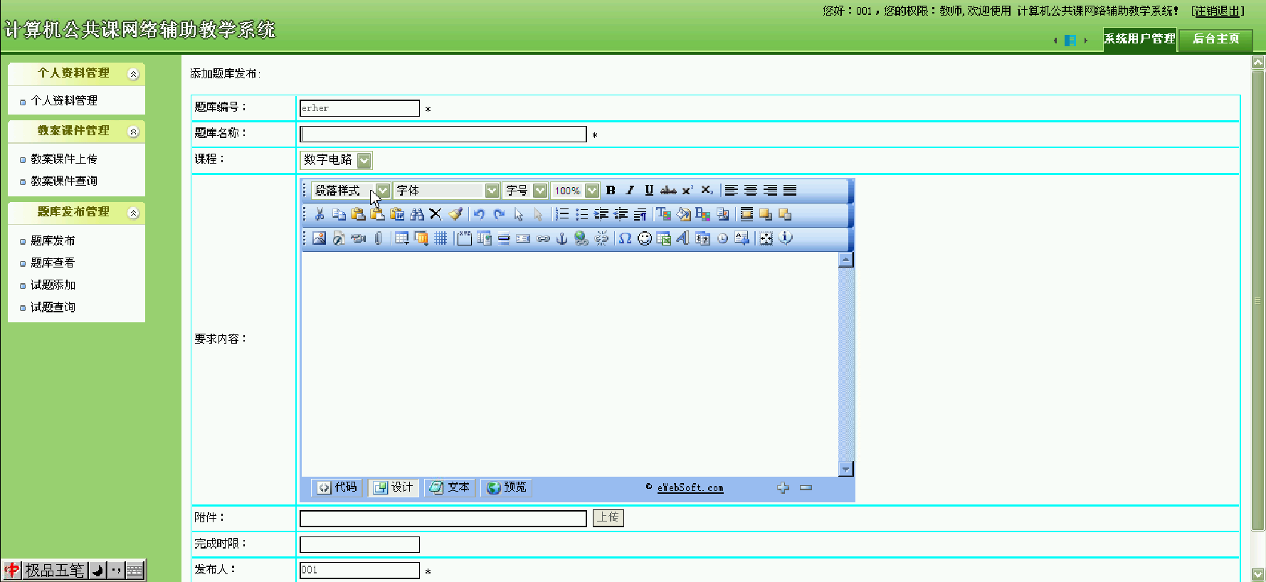This screenshot has width=1266, height=582.
Task: Align text left in the editor
Action: coord(732,191)
